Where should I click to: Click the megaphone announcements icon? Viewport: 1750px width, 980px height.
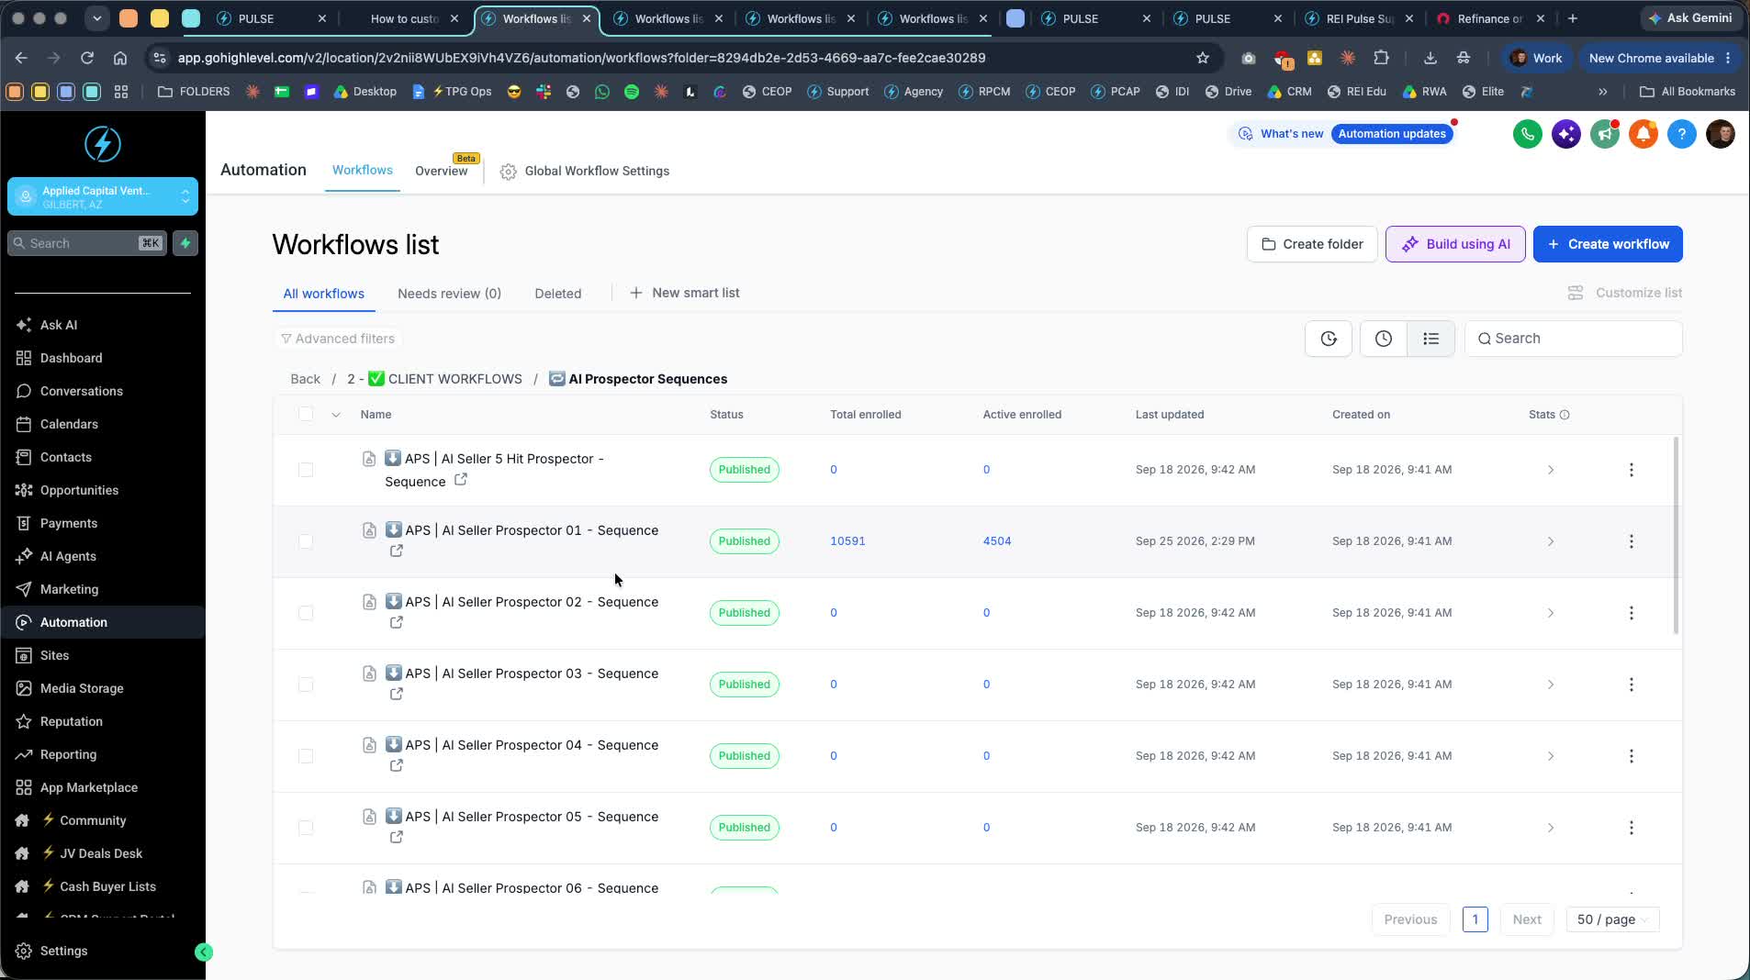pos(1604,134)
